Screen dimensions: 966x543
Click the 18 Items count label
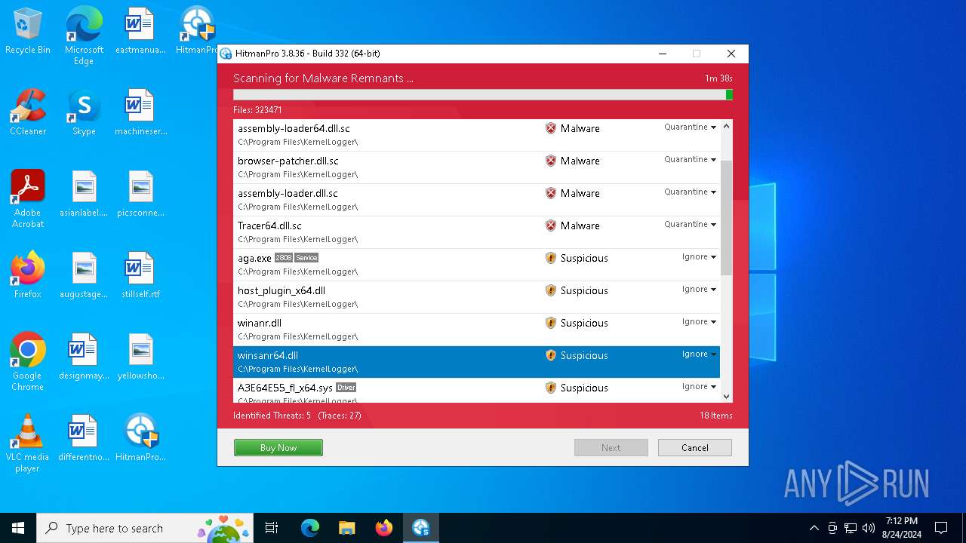point(715,416)
